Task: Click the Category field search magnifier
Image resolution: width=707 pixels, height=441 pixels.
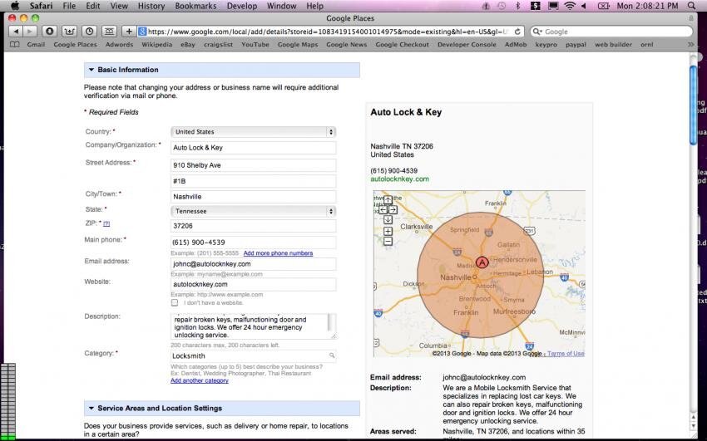Action: [332, 355]
